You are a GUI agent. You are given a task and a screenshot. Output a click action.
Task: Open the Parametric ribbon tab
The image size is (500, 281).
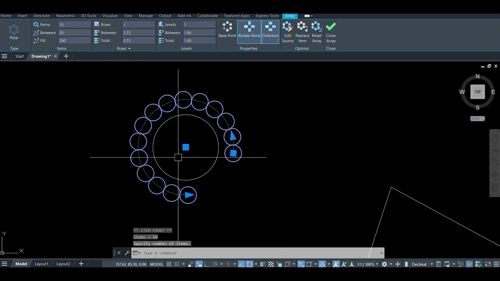[65, 16]
